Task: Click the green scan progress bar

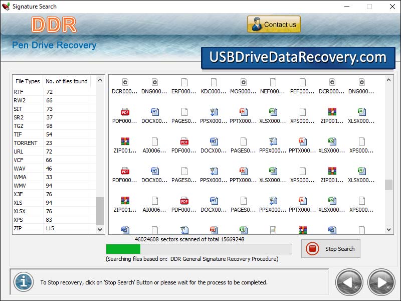Action: [x=199, y=249]
